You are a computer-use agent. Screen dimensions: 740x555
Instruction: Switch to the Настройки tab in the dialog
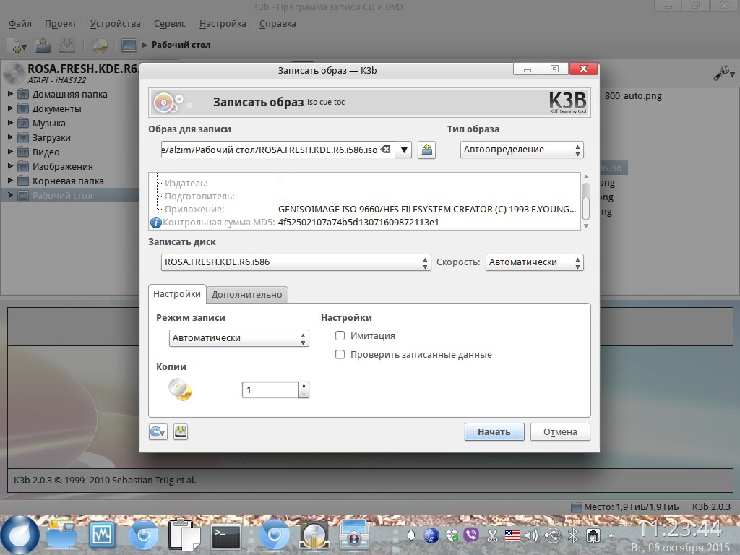177,293
